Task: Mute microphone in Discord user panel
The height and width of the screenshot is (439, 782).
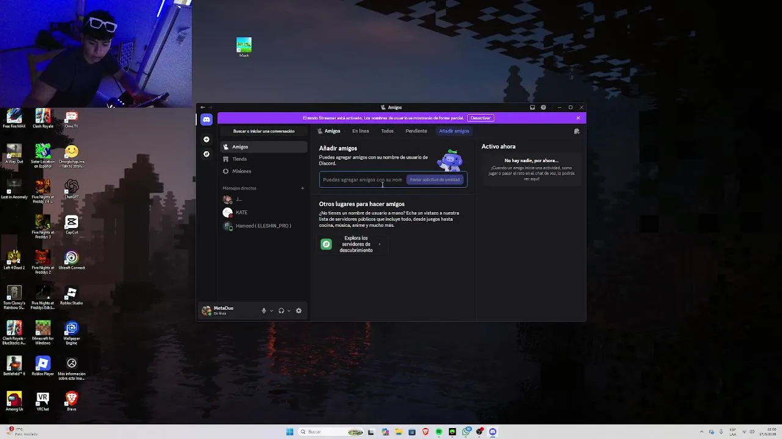Action: pos(264,310)
